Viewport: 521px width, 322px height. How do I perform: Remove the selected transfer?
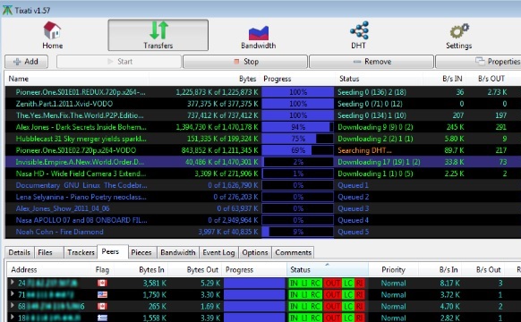point(372,62)
